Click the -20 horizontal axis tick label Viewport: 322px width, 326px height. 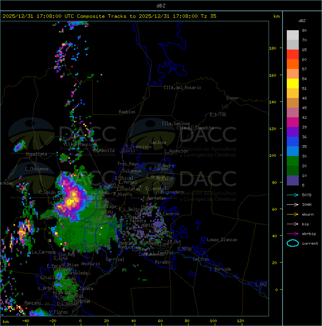pos(53,321)
